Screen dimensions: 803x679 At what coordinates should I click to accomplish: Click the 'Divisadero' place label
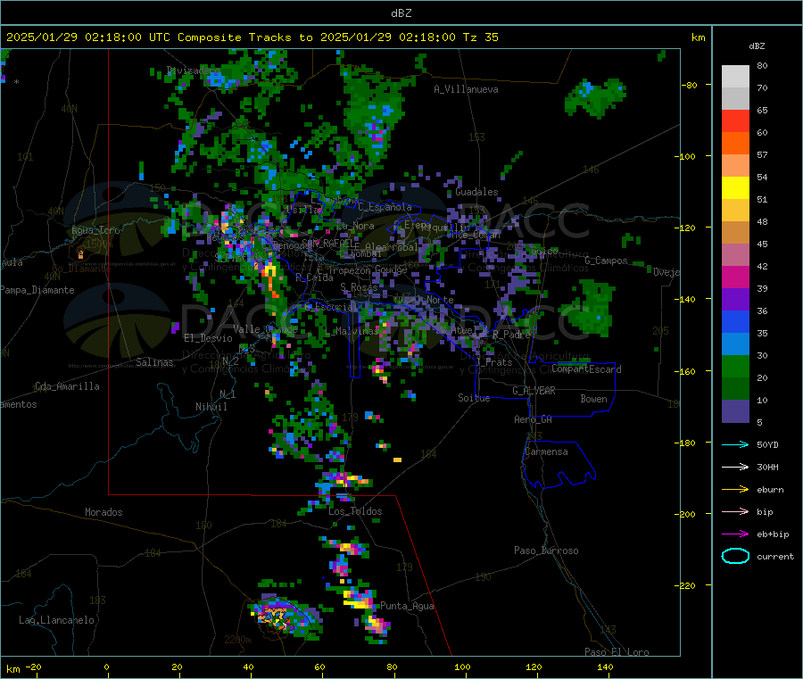193,70
